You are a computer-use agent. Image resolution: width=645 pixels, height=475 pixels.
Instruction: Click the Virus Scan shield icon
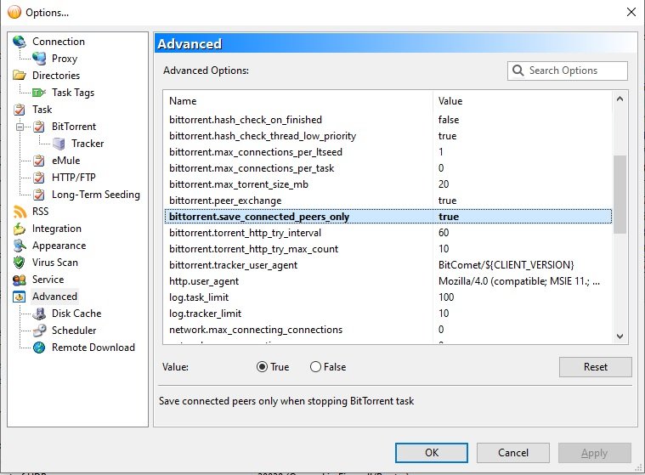point(20,263)
